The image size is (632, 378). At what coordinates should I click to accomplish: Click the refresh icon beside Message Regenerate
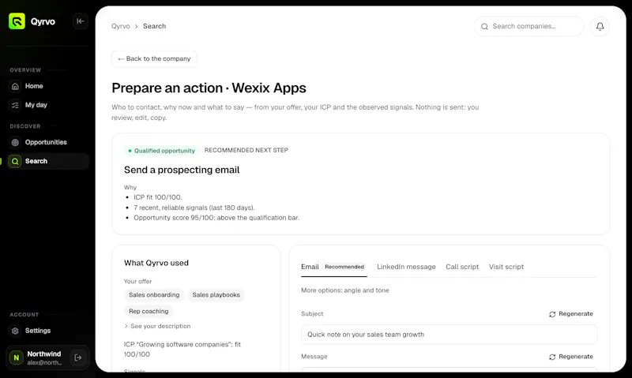552,357
